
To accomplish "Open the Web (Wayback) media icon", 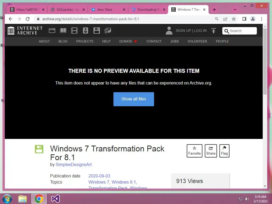I will (x=52, y=31).
